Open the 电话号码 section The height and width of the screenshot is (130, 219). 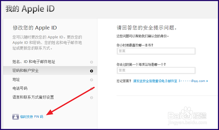point(50,88)
